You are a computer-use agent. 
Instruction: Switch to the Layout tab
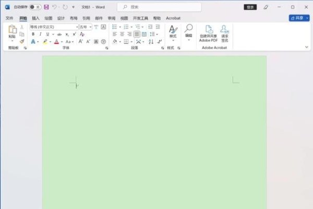tap(74, 18)
